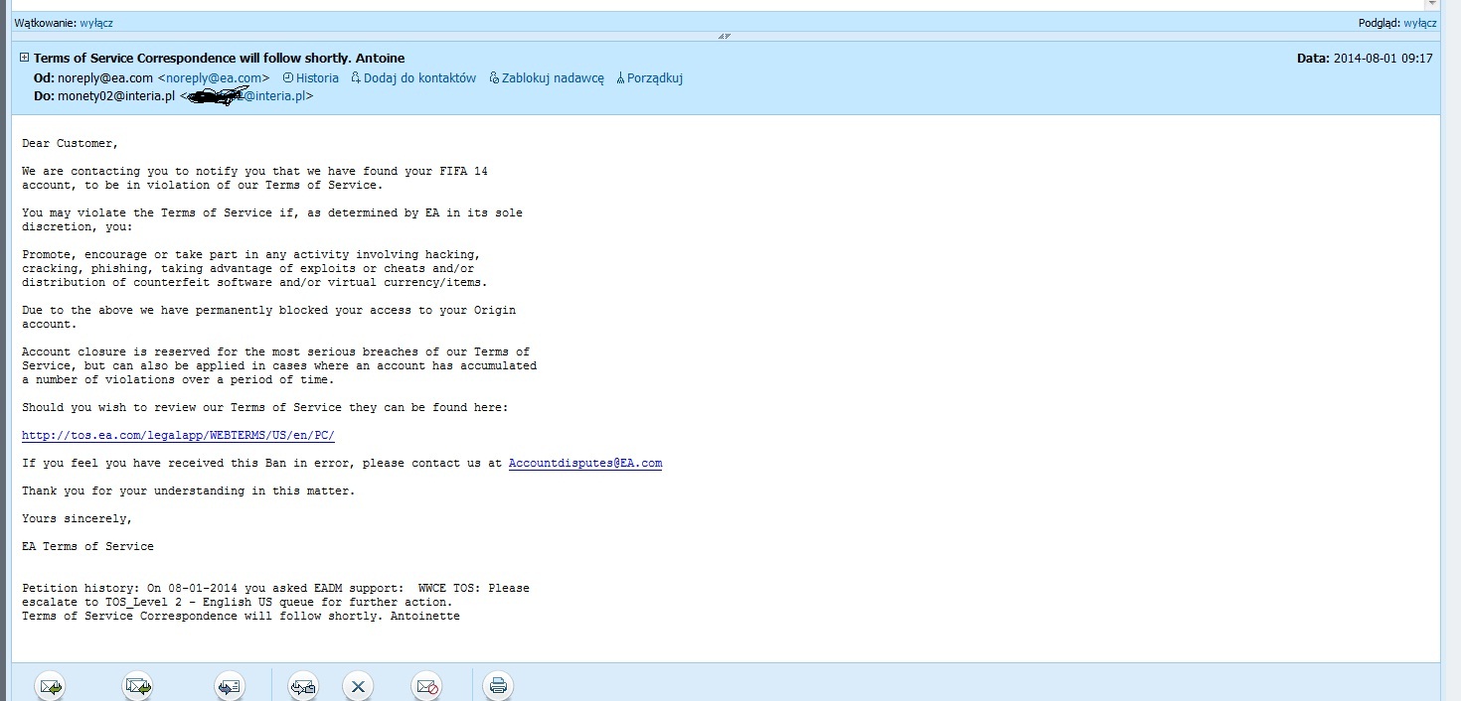Click the 'Petition history' line
The height and width of the screenshot is (701, 1461).
point(275,589)
